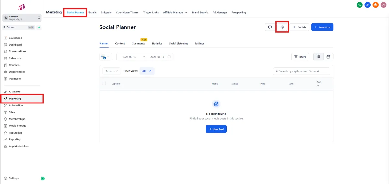The width and height of the screenshot is (389, 184).
Task: Open the Emails top tab
Action: click(93, 12)
